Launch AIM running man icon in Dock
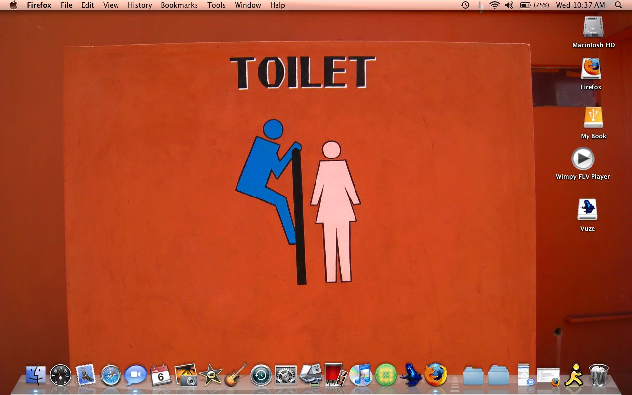Image resolution: width=632 pixels, height=395 pixels. [x=574, y=375]
